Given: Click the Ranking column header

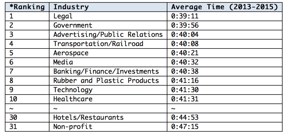Looking at the screenshot, I should [x=27, y=7].
